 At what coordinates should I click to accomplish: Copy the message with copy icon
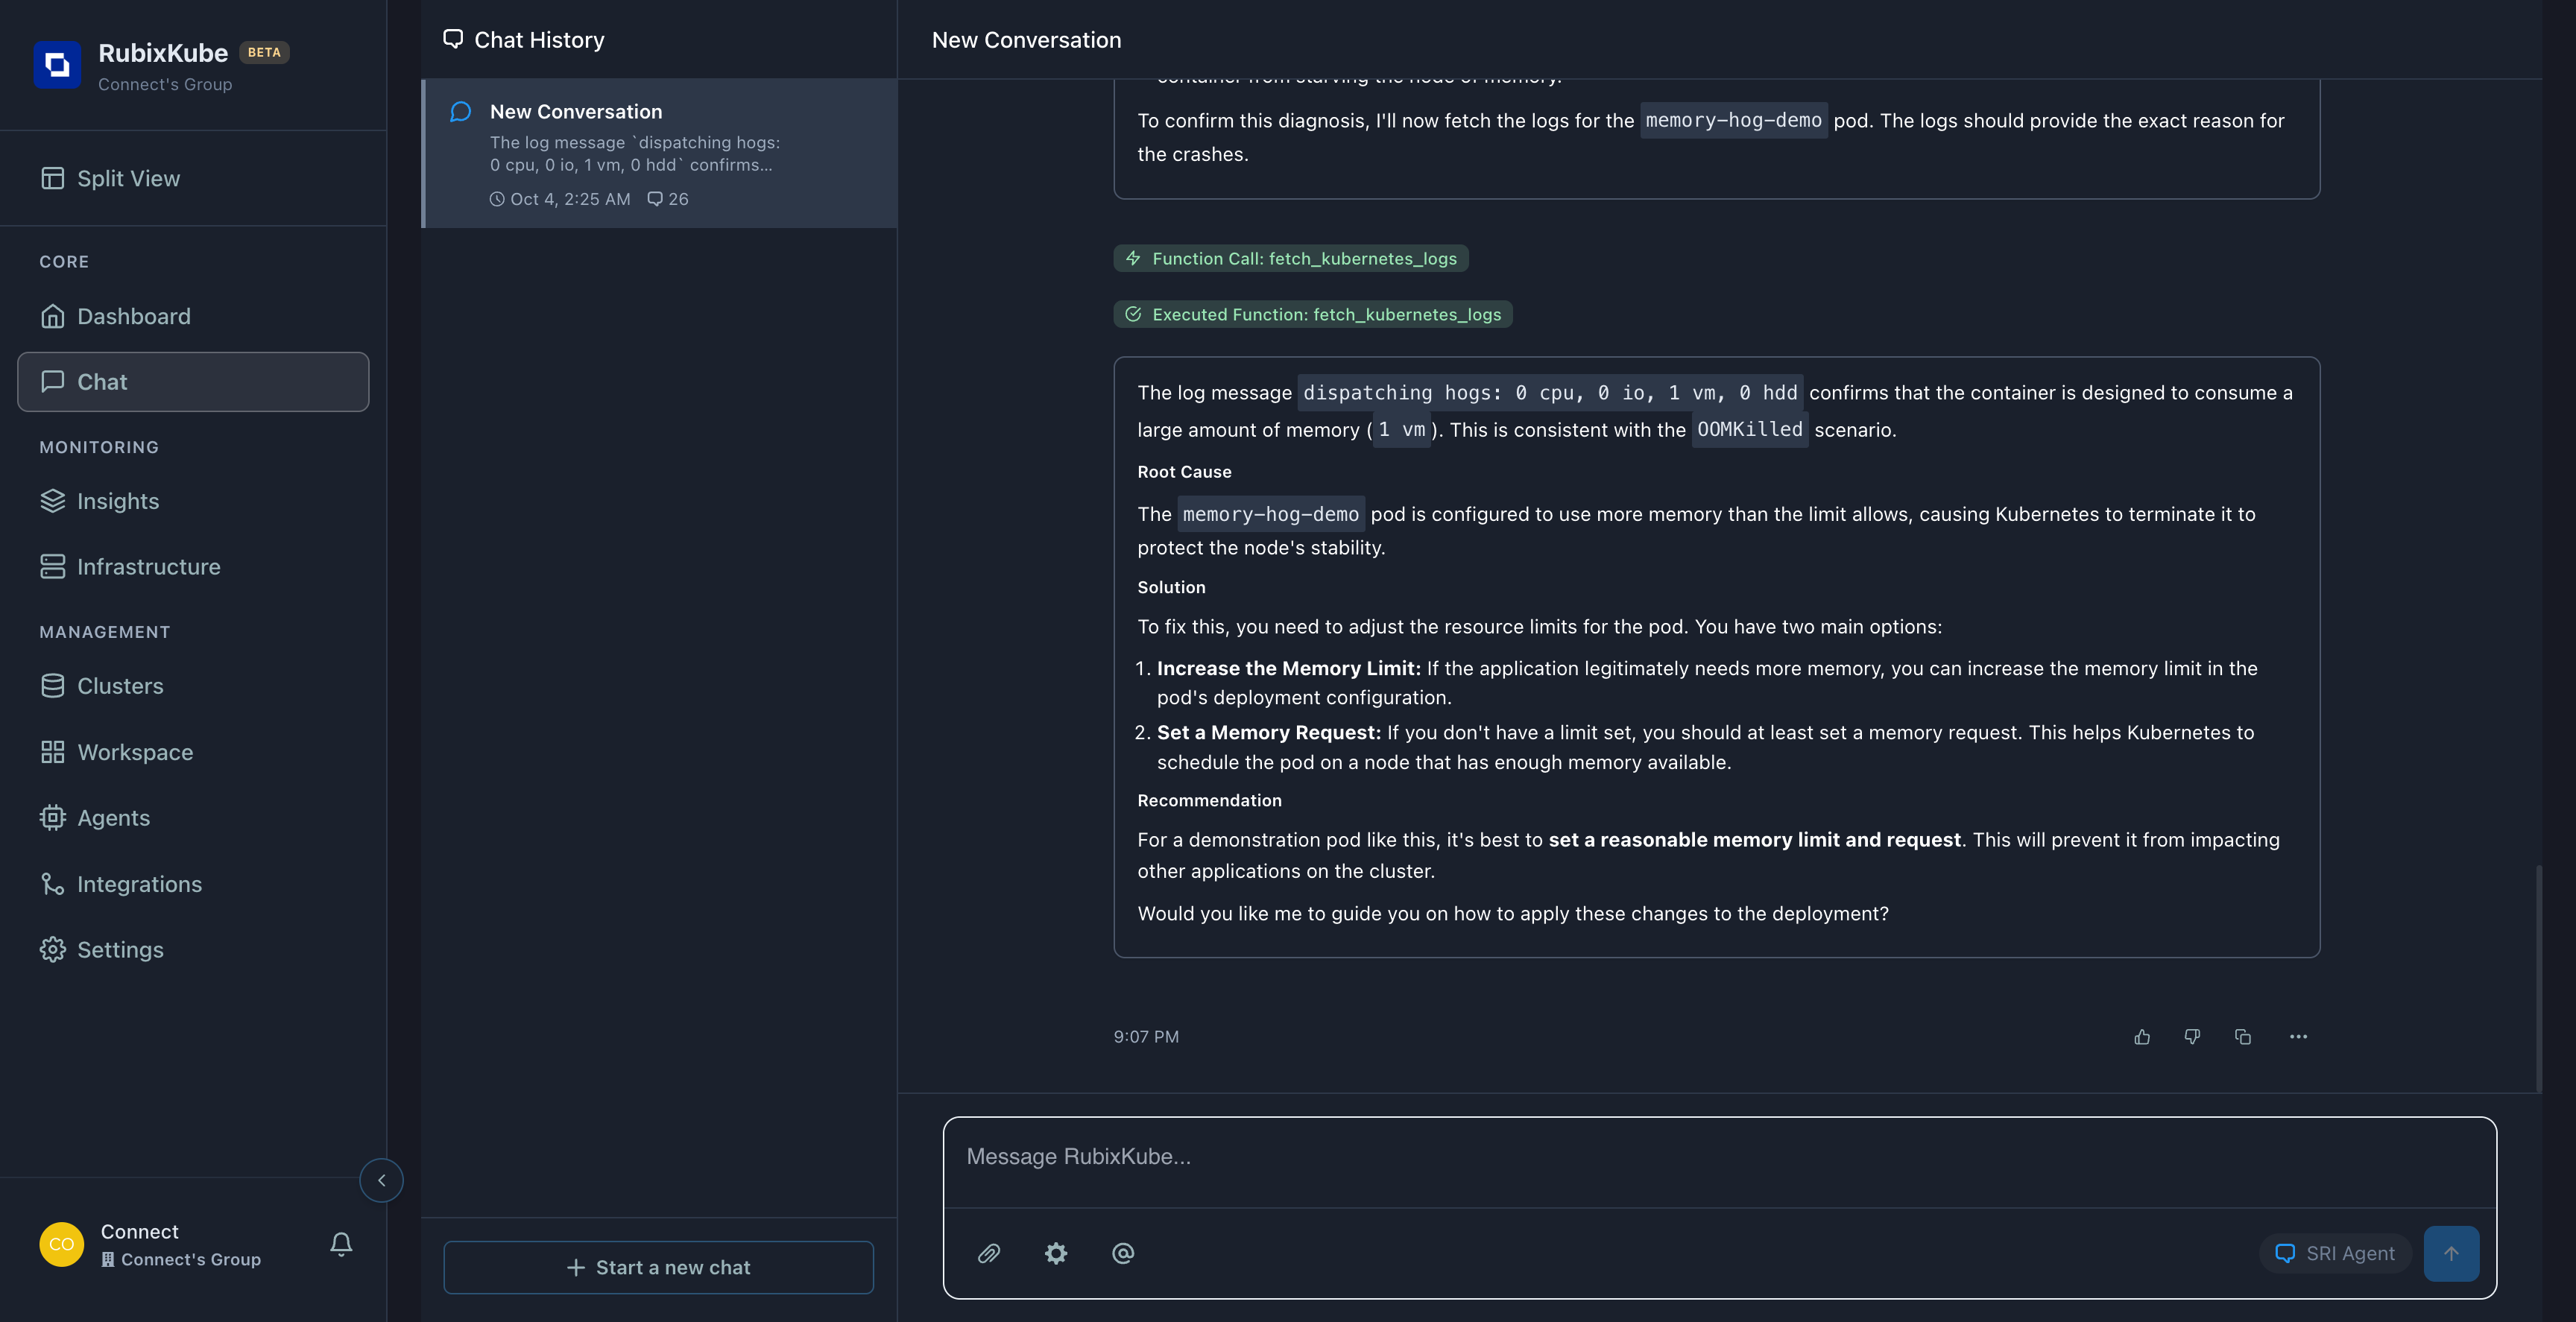[2243, 1037]
